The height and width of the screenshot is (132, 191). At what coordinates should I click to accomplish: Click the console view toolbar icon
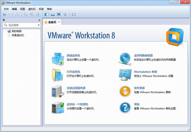[74, 15]
